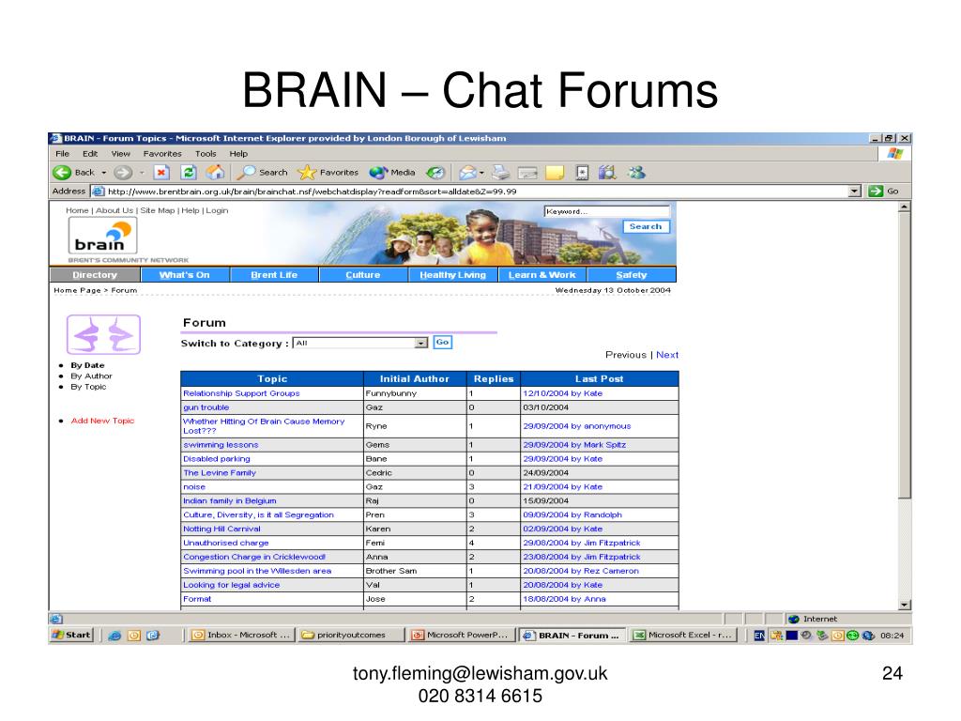
Task: Click the Start button on taskbar
Action: 71,636
